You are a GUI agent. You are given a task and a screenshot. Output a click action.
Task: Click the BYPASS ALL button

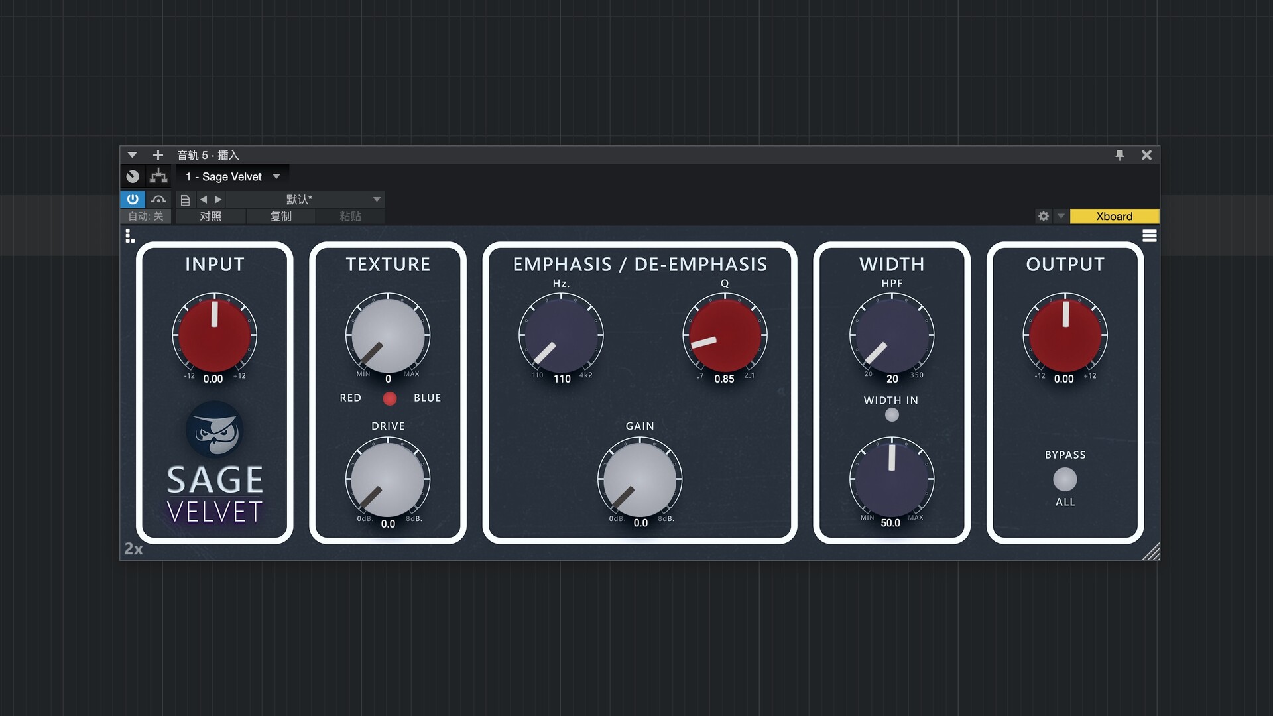tap(1065, 479)
